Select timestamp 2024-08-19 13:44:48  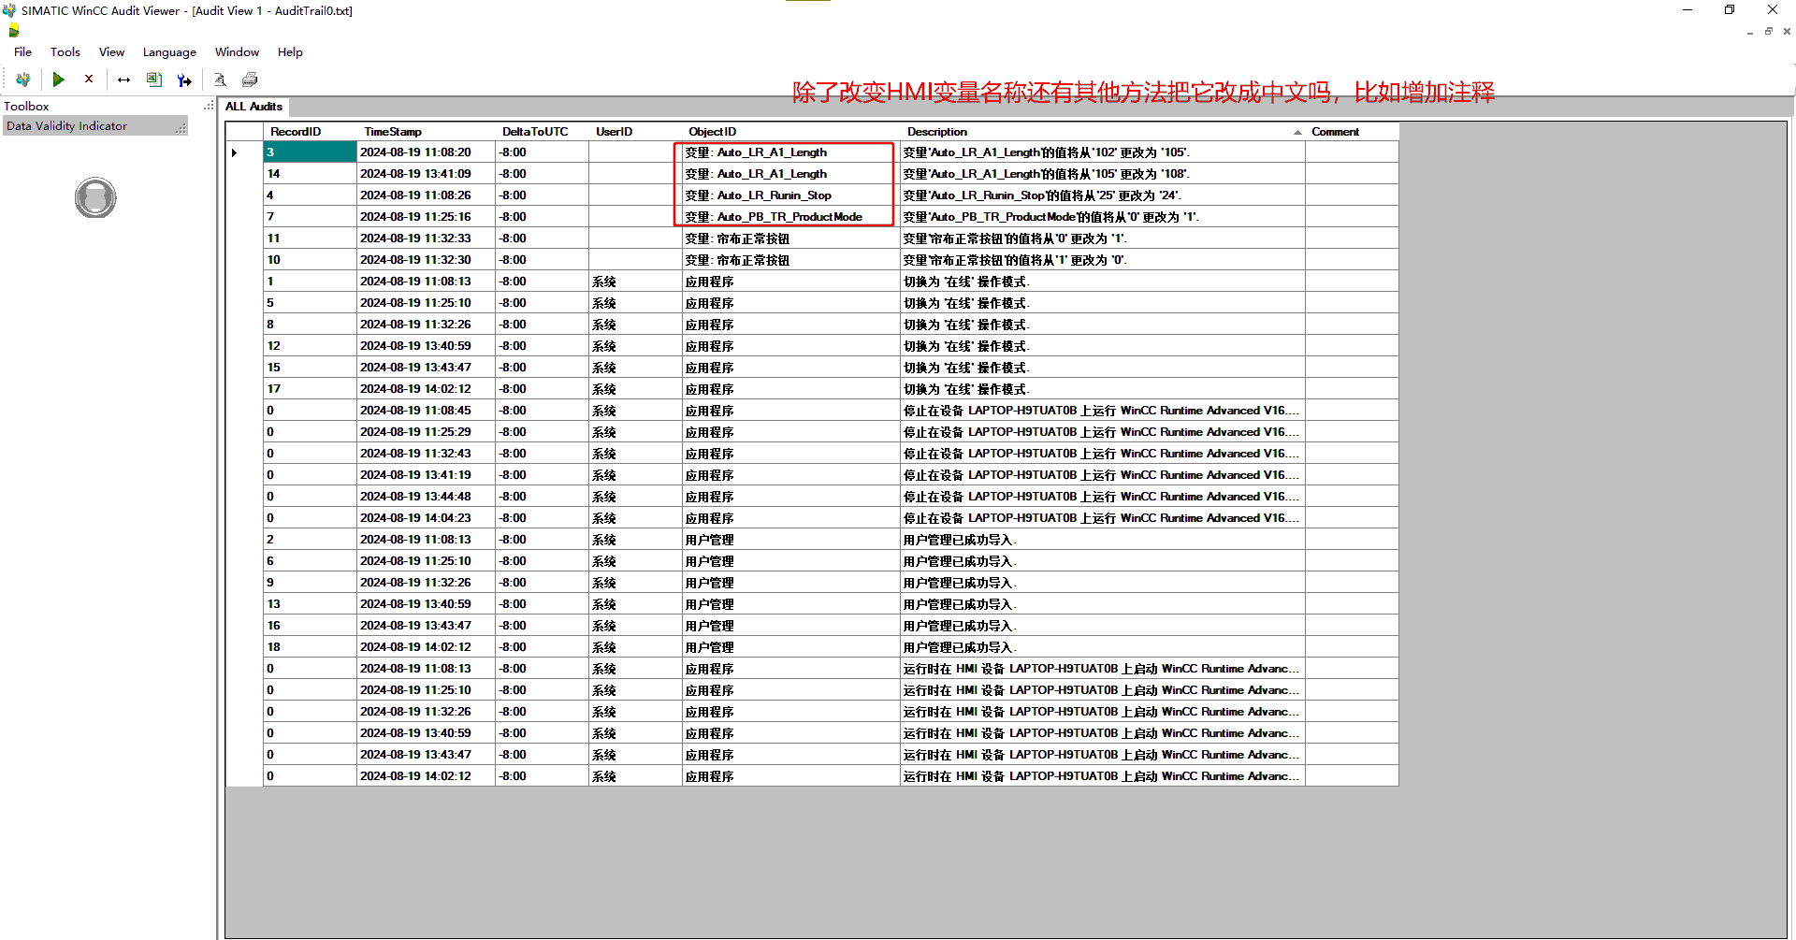coord(426,497)
